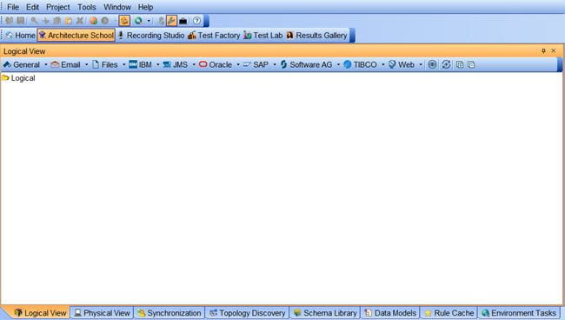Toggle the eye visibility icon in Logical View
Image resolution: width=565 pixels, height=320 pixels.
[432, 64]
